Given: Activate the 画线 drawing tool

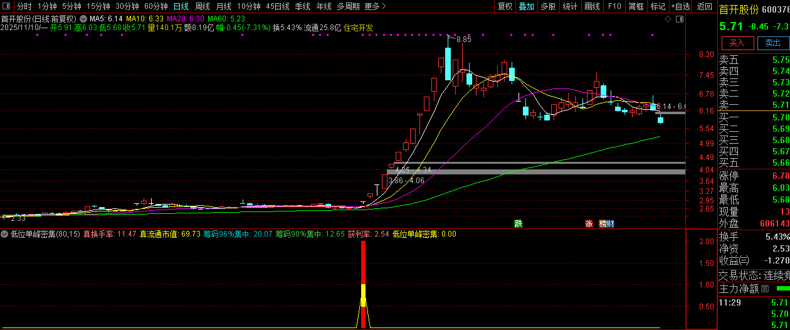Looking at the screenshot, I should coord(592,6).
